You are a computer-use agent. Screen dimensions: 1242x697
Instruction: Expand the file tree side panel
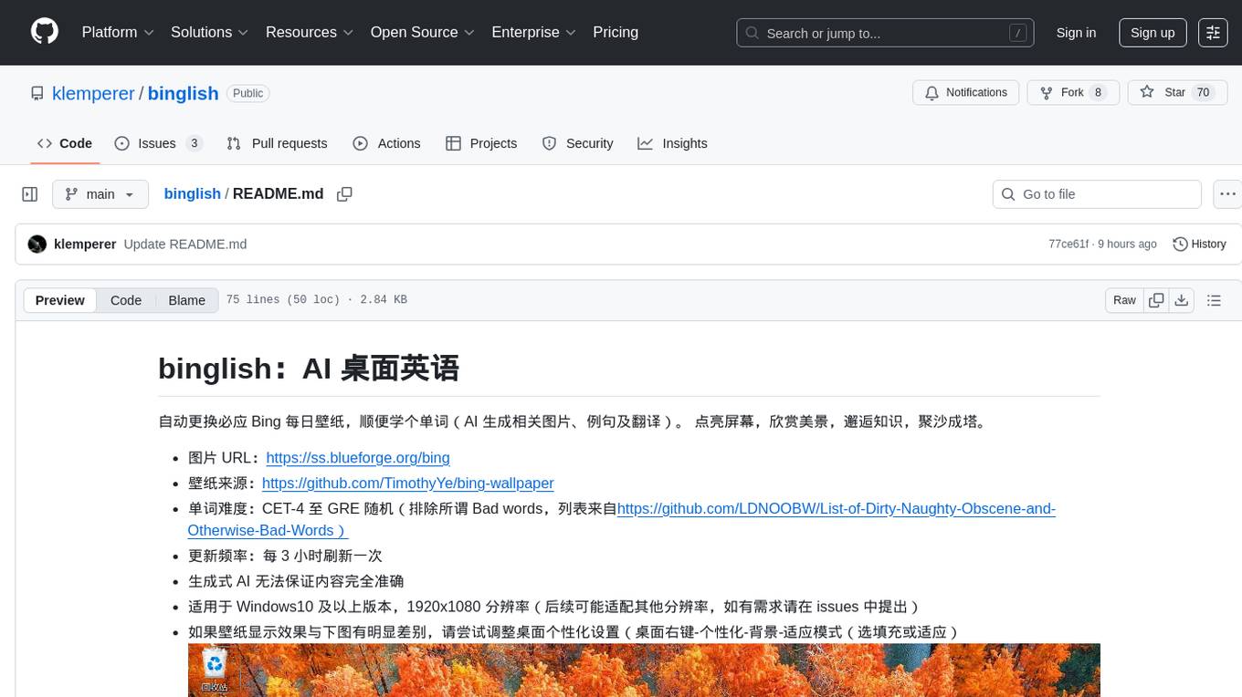(x=30, y=194)
